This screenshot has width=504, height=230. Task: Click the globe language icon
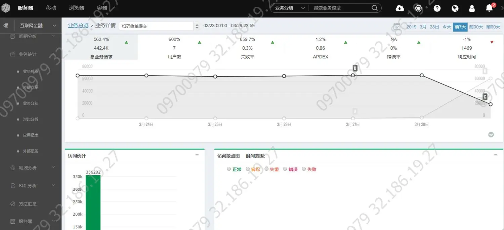pos(455,8)
